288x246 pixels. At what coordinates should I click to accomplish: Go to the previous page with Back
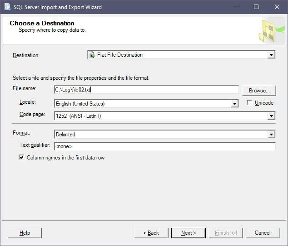click(x=151, y=233)
